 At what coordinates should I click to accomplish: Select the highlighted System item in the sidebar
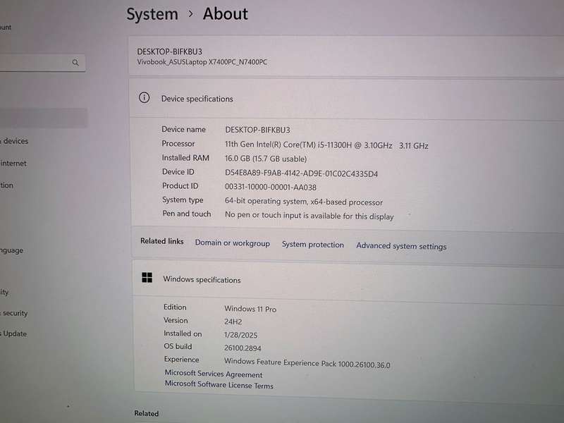(x=44, y=118)
